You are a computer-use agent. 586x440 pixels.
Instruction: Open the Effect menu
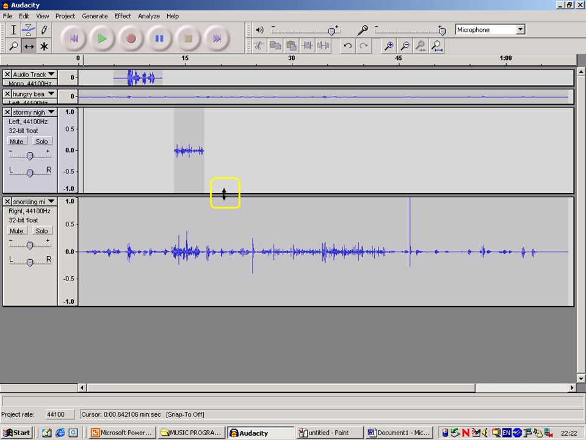[x=123, y=16]
